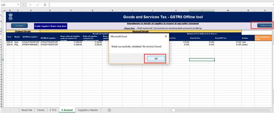The image size is (274, 113).
Task: Click original GSTIN 07FBXPS5061N1ZJ cell
Action: coord(31,44)
